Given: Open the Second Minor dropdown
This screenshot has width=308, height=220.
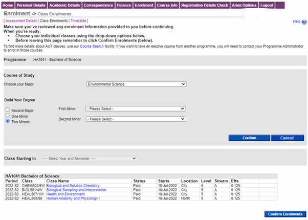Looking at the screenshot, I should [135, 119].
